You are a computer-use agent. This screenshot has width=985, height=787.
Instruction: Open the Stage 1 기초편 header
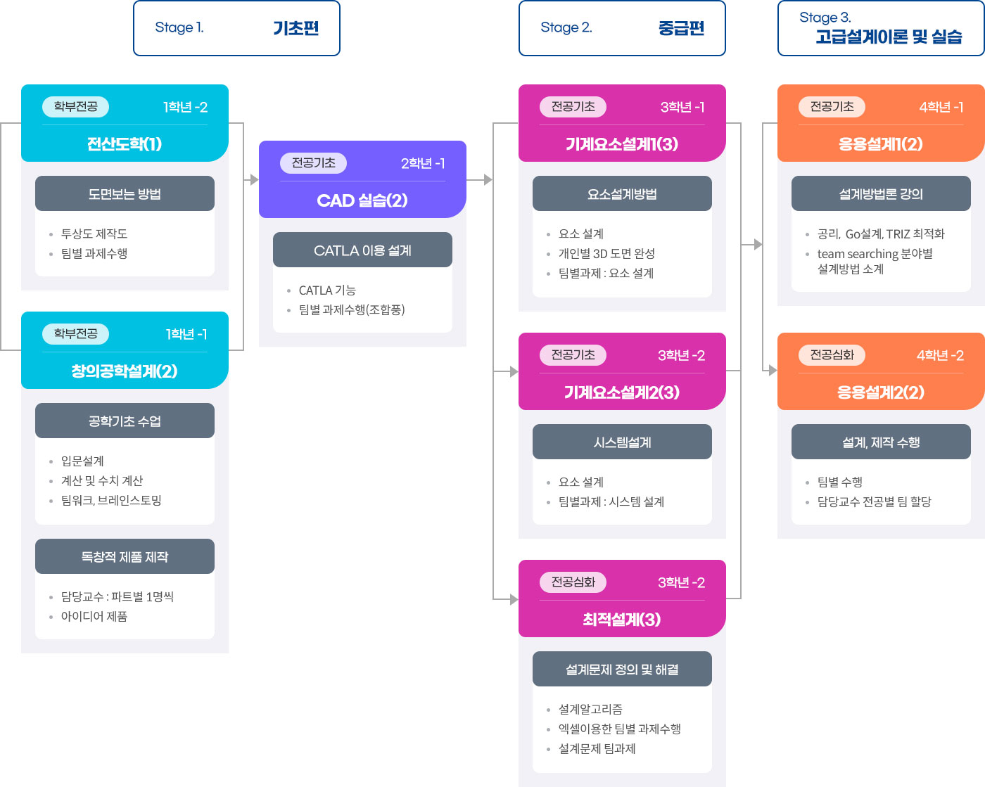tap(236, 28)
